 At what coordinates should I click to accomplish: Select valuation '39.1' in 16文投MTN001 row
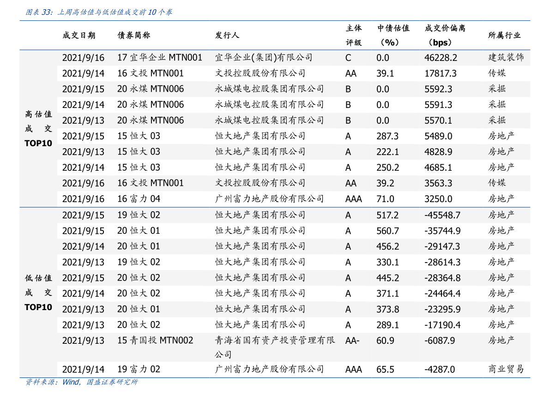[385, 74]
